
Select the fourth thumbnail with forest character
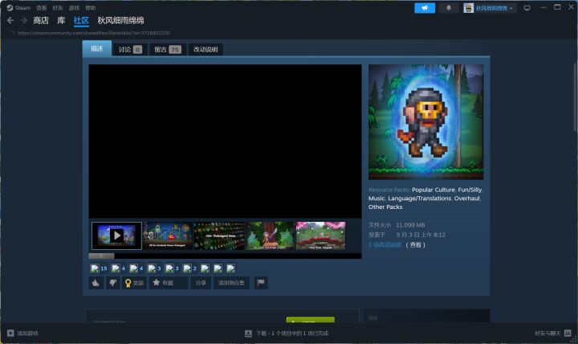pos(271,235)
